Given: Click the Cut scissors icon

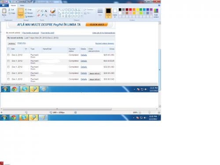Looking at the screenshot, I should click(9, 10).
